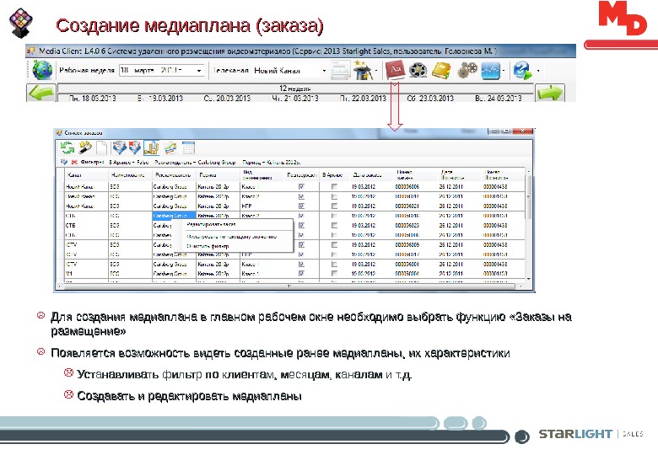Click small funnel icon beside 'Фильтр' label
658x455 pixels.
point(64,162)
